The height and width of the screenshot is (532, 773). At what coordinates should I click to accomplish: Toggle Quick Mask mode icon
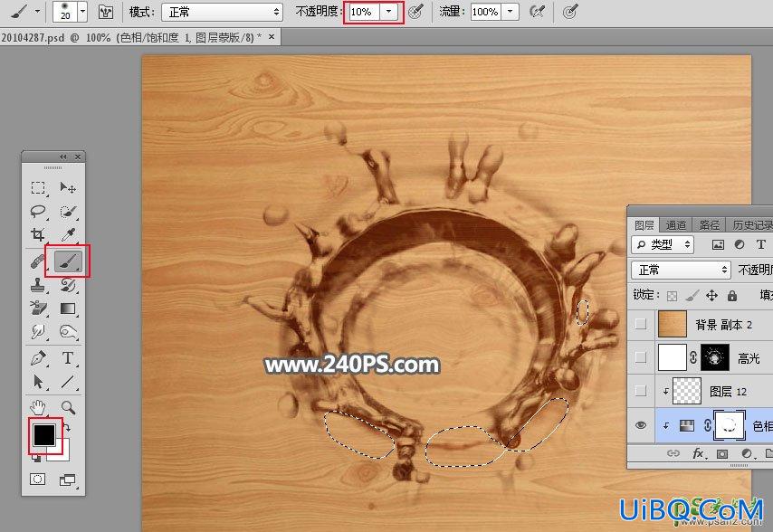click(37, 480)
